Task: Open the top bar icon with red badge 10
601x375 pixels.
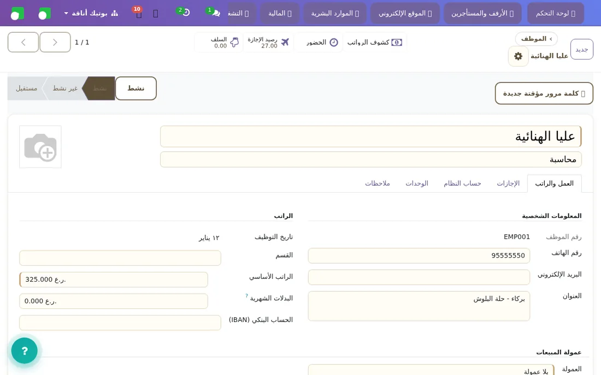Action: (x=138, y=13)
